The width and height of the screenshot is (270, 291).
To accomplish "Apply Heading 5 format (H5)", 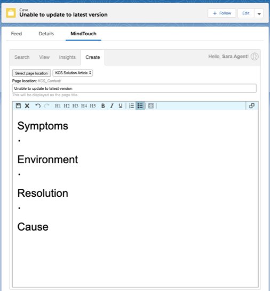I will coord(93,106).
